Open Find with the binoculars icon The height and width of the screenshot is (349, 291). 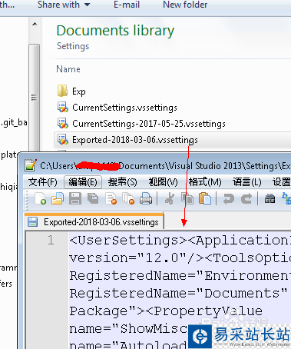(x=270, y=199)
